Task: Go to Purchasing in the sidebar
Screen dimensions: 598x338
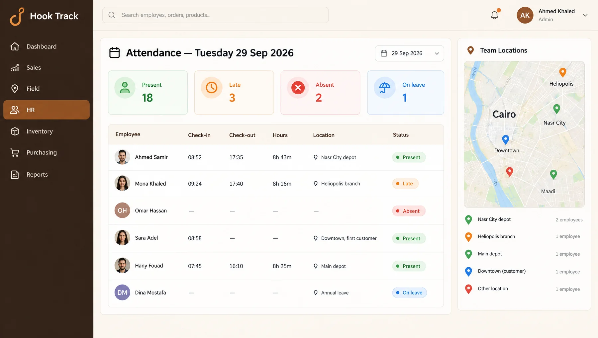Action: click(47, 152)
